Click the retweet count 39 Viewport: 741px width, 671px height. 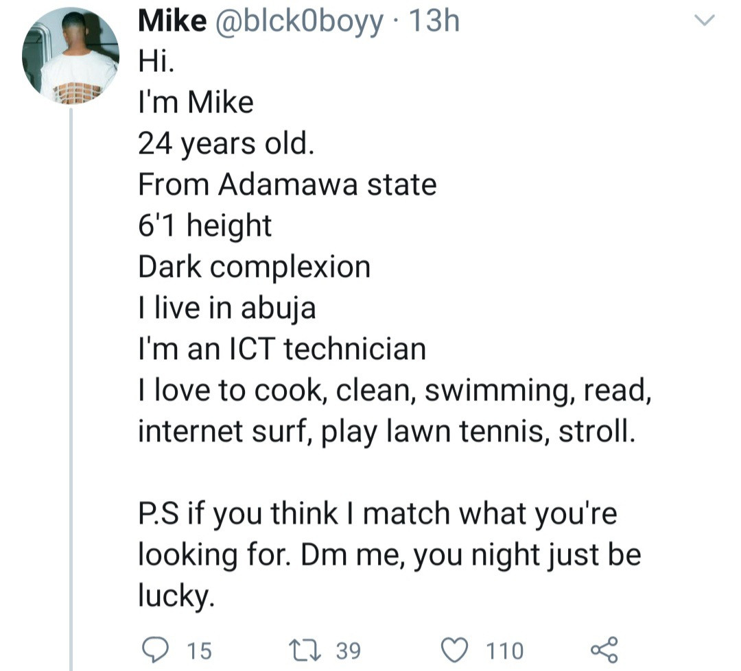[349, 649]
